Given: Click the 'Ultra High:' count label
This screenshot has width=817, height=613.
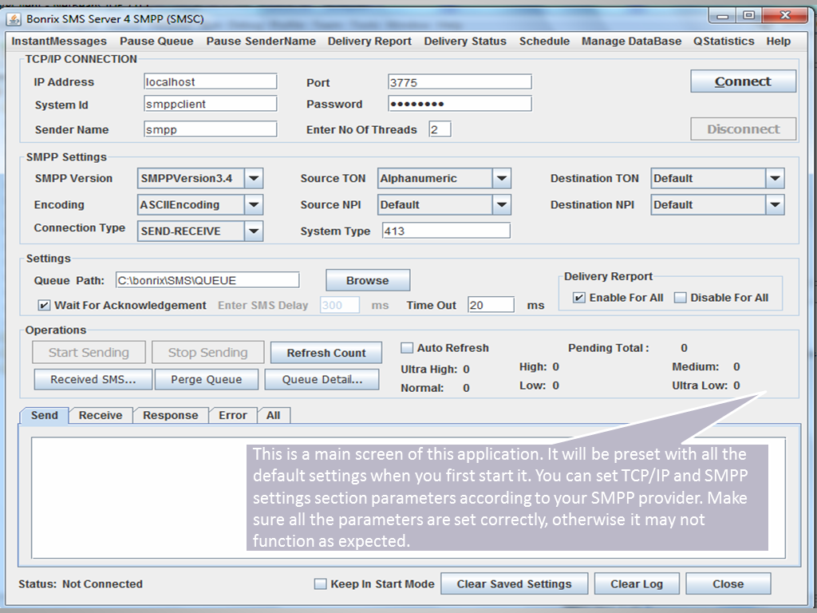Looking at the screenshot, I should pos(428,369).
